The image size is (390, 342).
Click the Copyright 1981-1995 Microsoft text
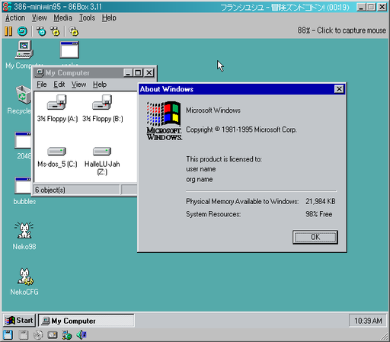point(241,129)
